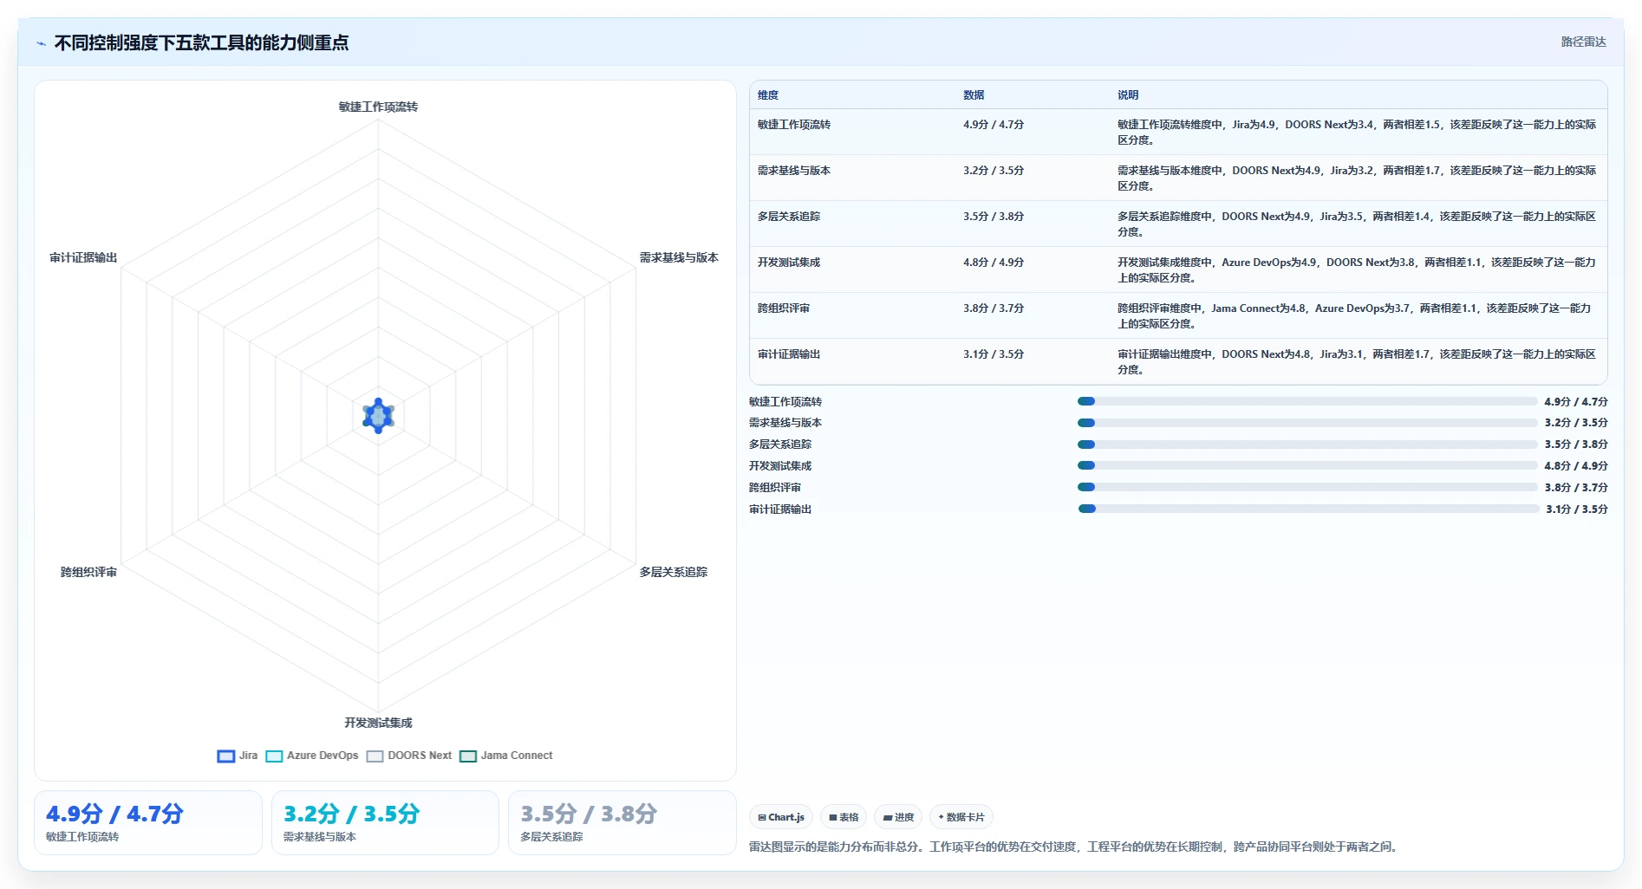Click radar axis label 开发测试集成
This screenshot has height=889, width=1642.
click(x=378, y=723)
